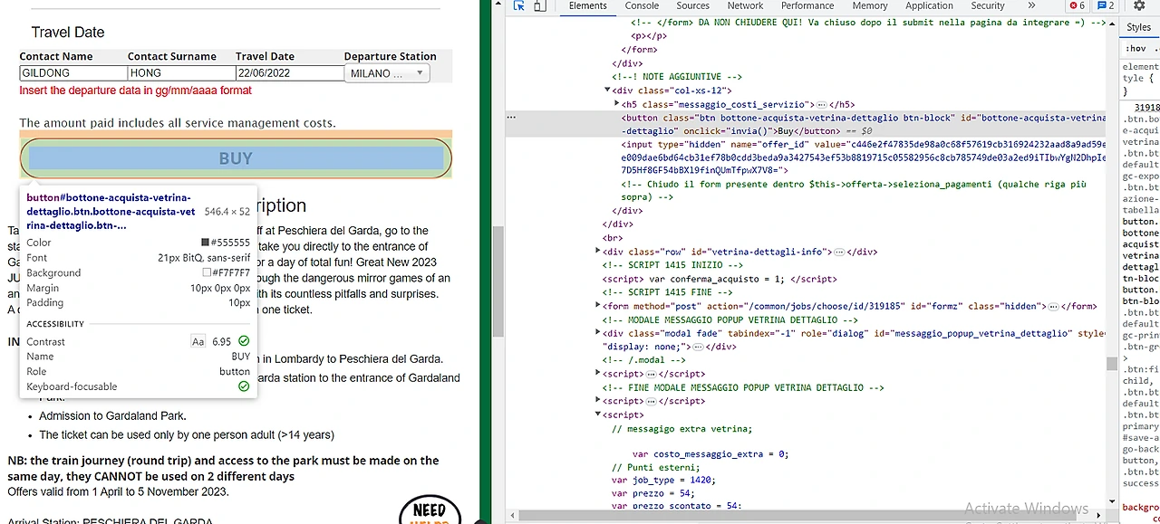Open the Memory tab
Viewport: 1160px width, 524px height.
click(x=869, y=5)
